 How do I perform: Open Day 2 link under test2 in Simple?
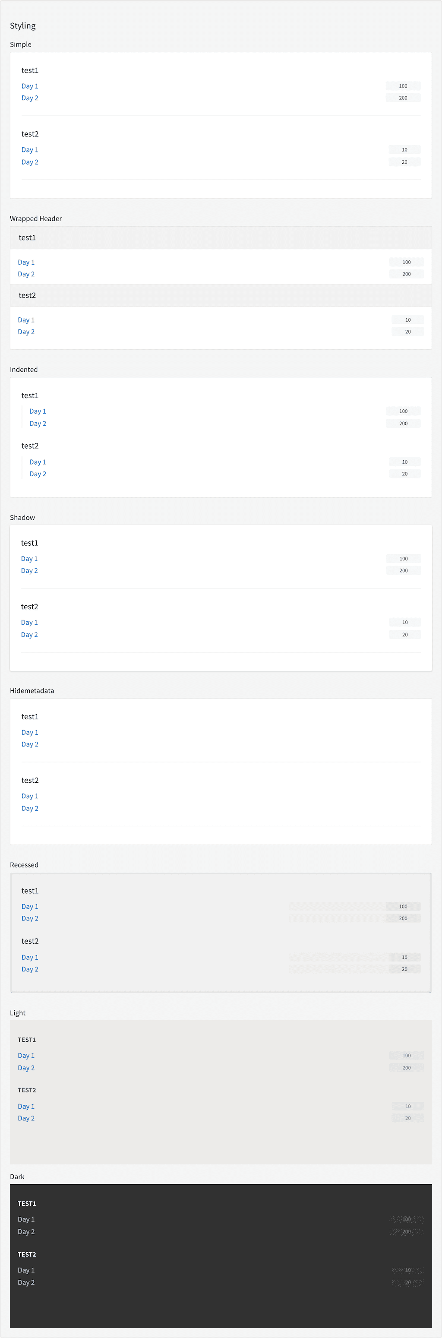pyautogui.click(x=30, y=162)
